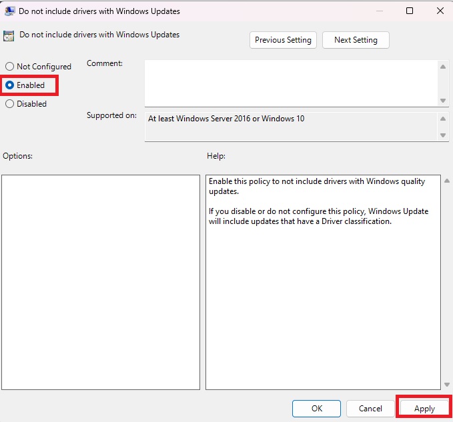
Task: Click the Supported on scroll up arrow
Action: click(x=442, y=119)
